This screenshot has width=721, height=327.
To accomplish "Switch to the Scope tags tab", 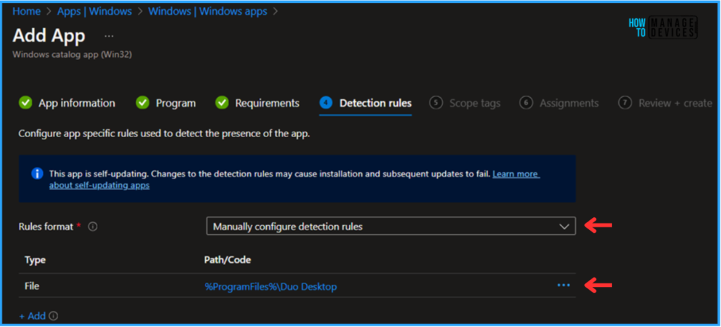I will click(x=465, y=103).
